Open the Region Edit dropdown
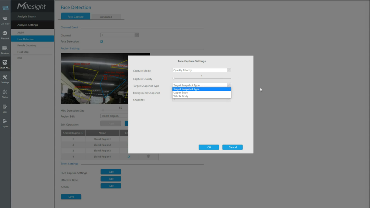The image size is (370, 208). pyautogui.click(x=115, y=116)
